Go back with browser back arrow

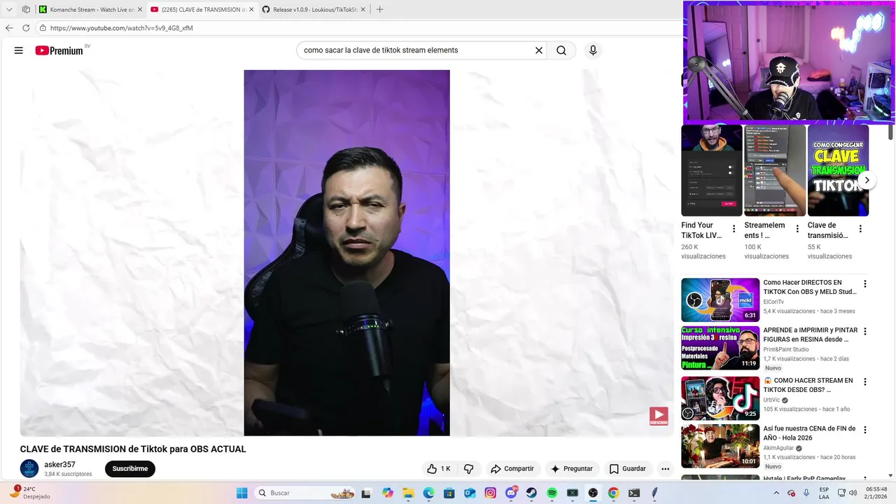point(9,28)
